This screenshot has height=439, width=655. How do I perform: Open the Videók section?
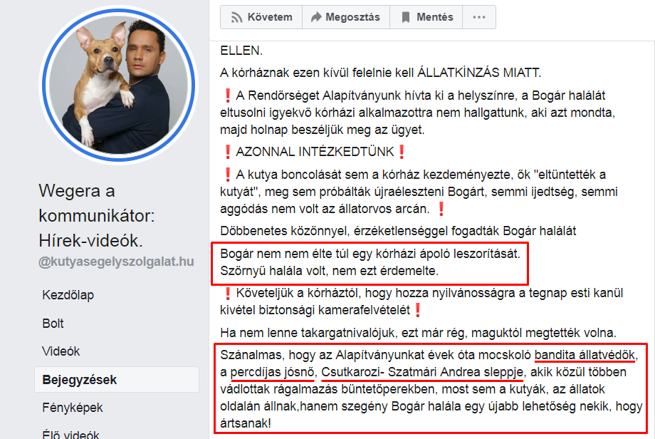[x=61, y=351]
